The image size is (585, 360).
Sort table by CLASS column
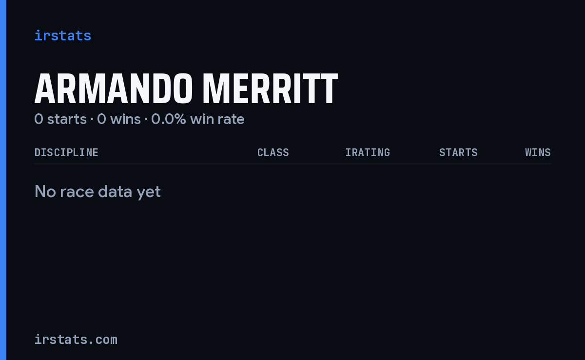pos(273,152)
